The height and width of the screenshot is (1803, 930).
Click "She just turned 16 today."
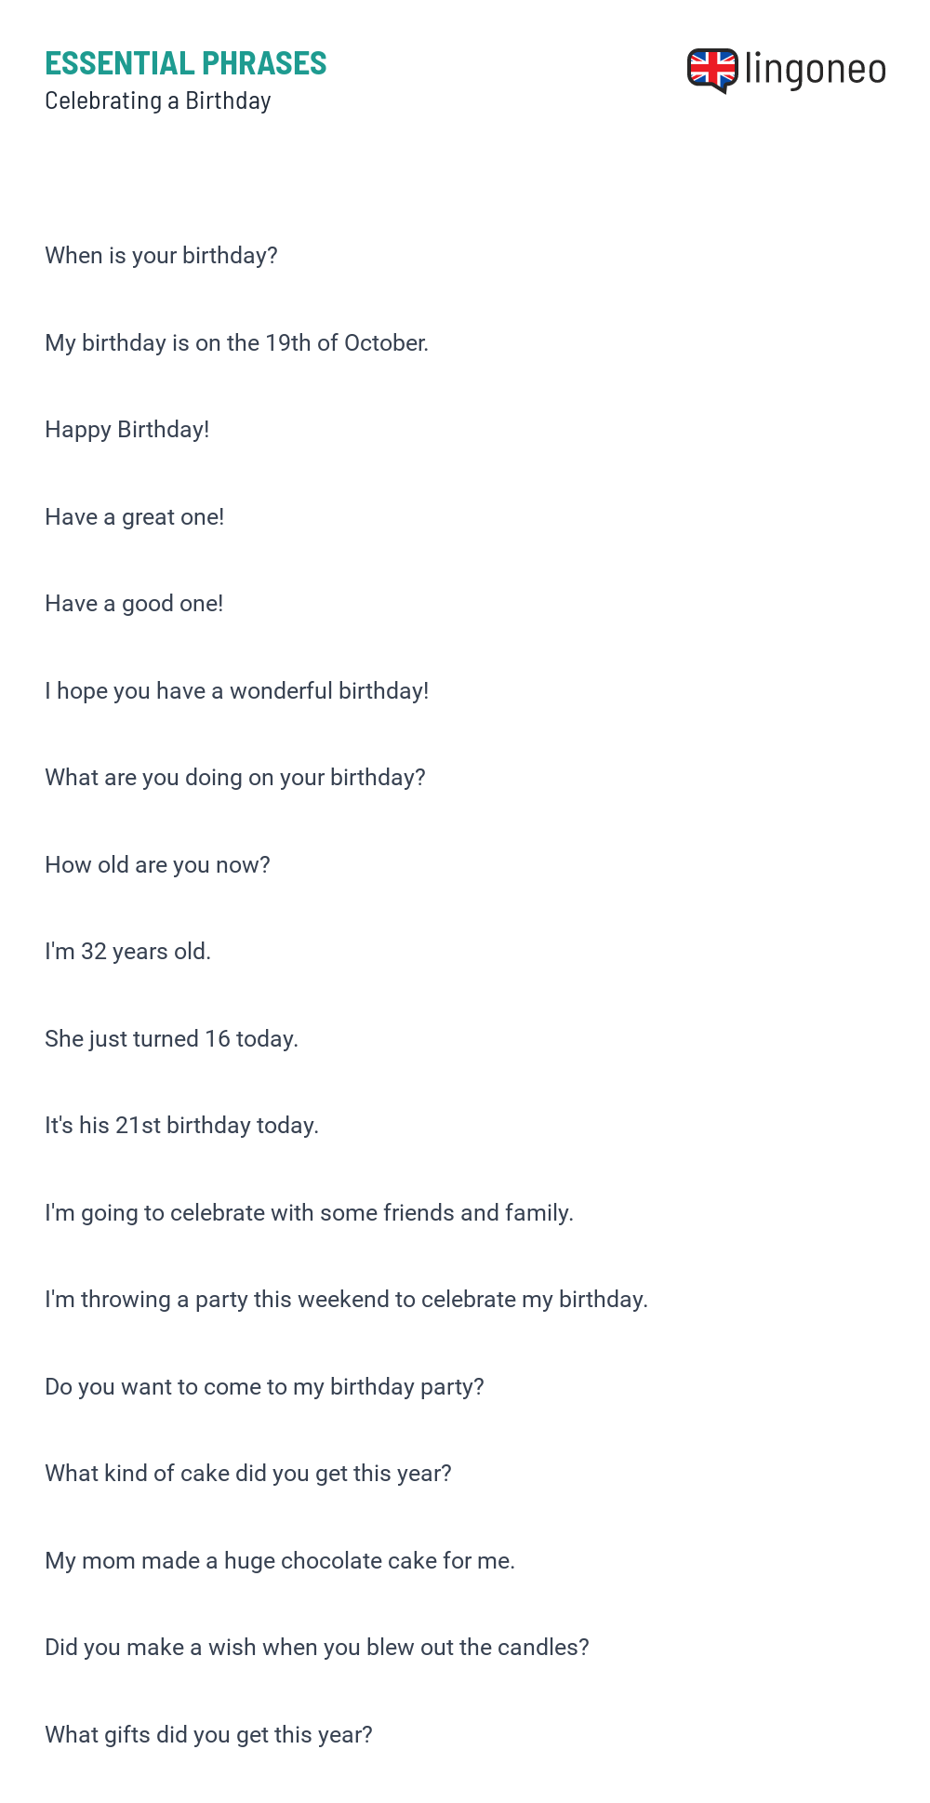172,1039
